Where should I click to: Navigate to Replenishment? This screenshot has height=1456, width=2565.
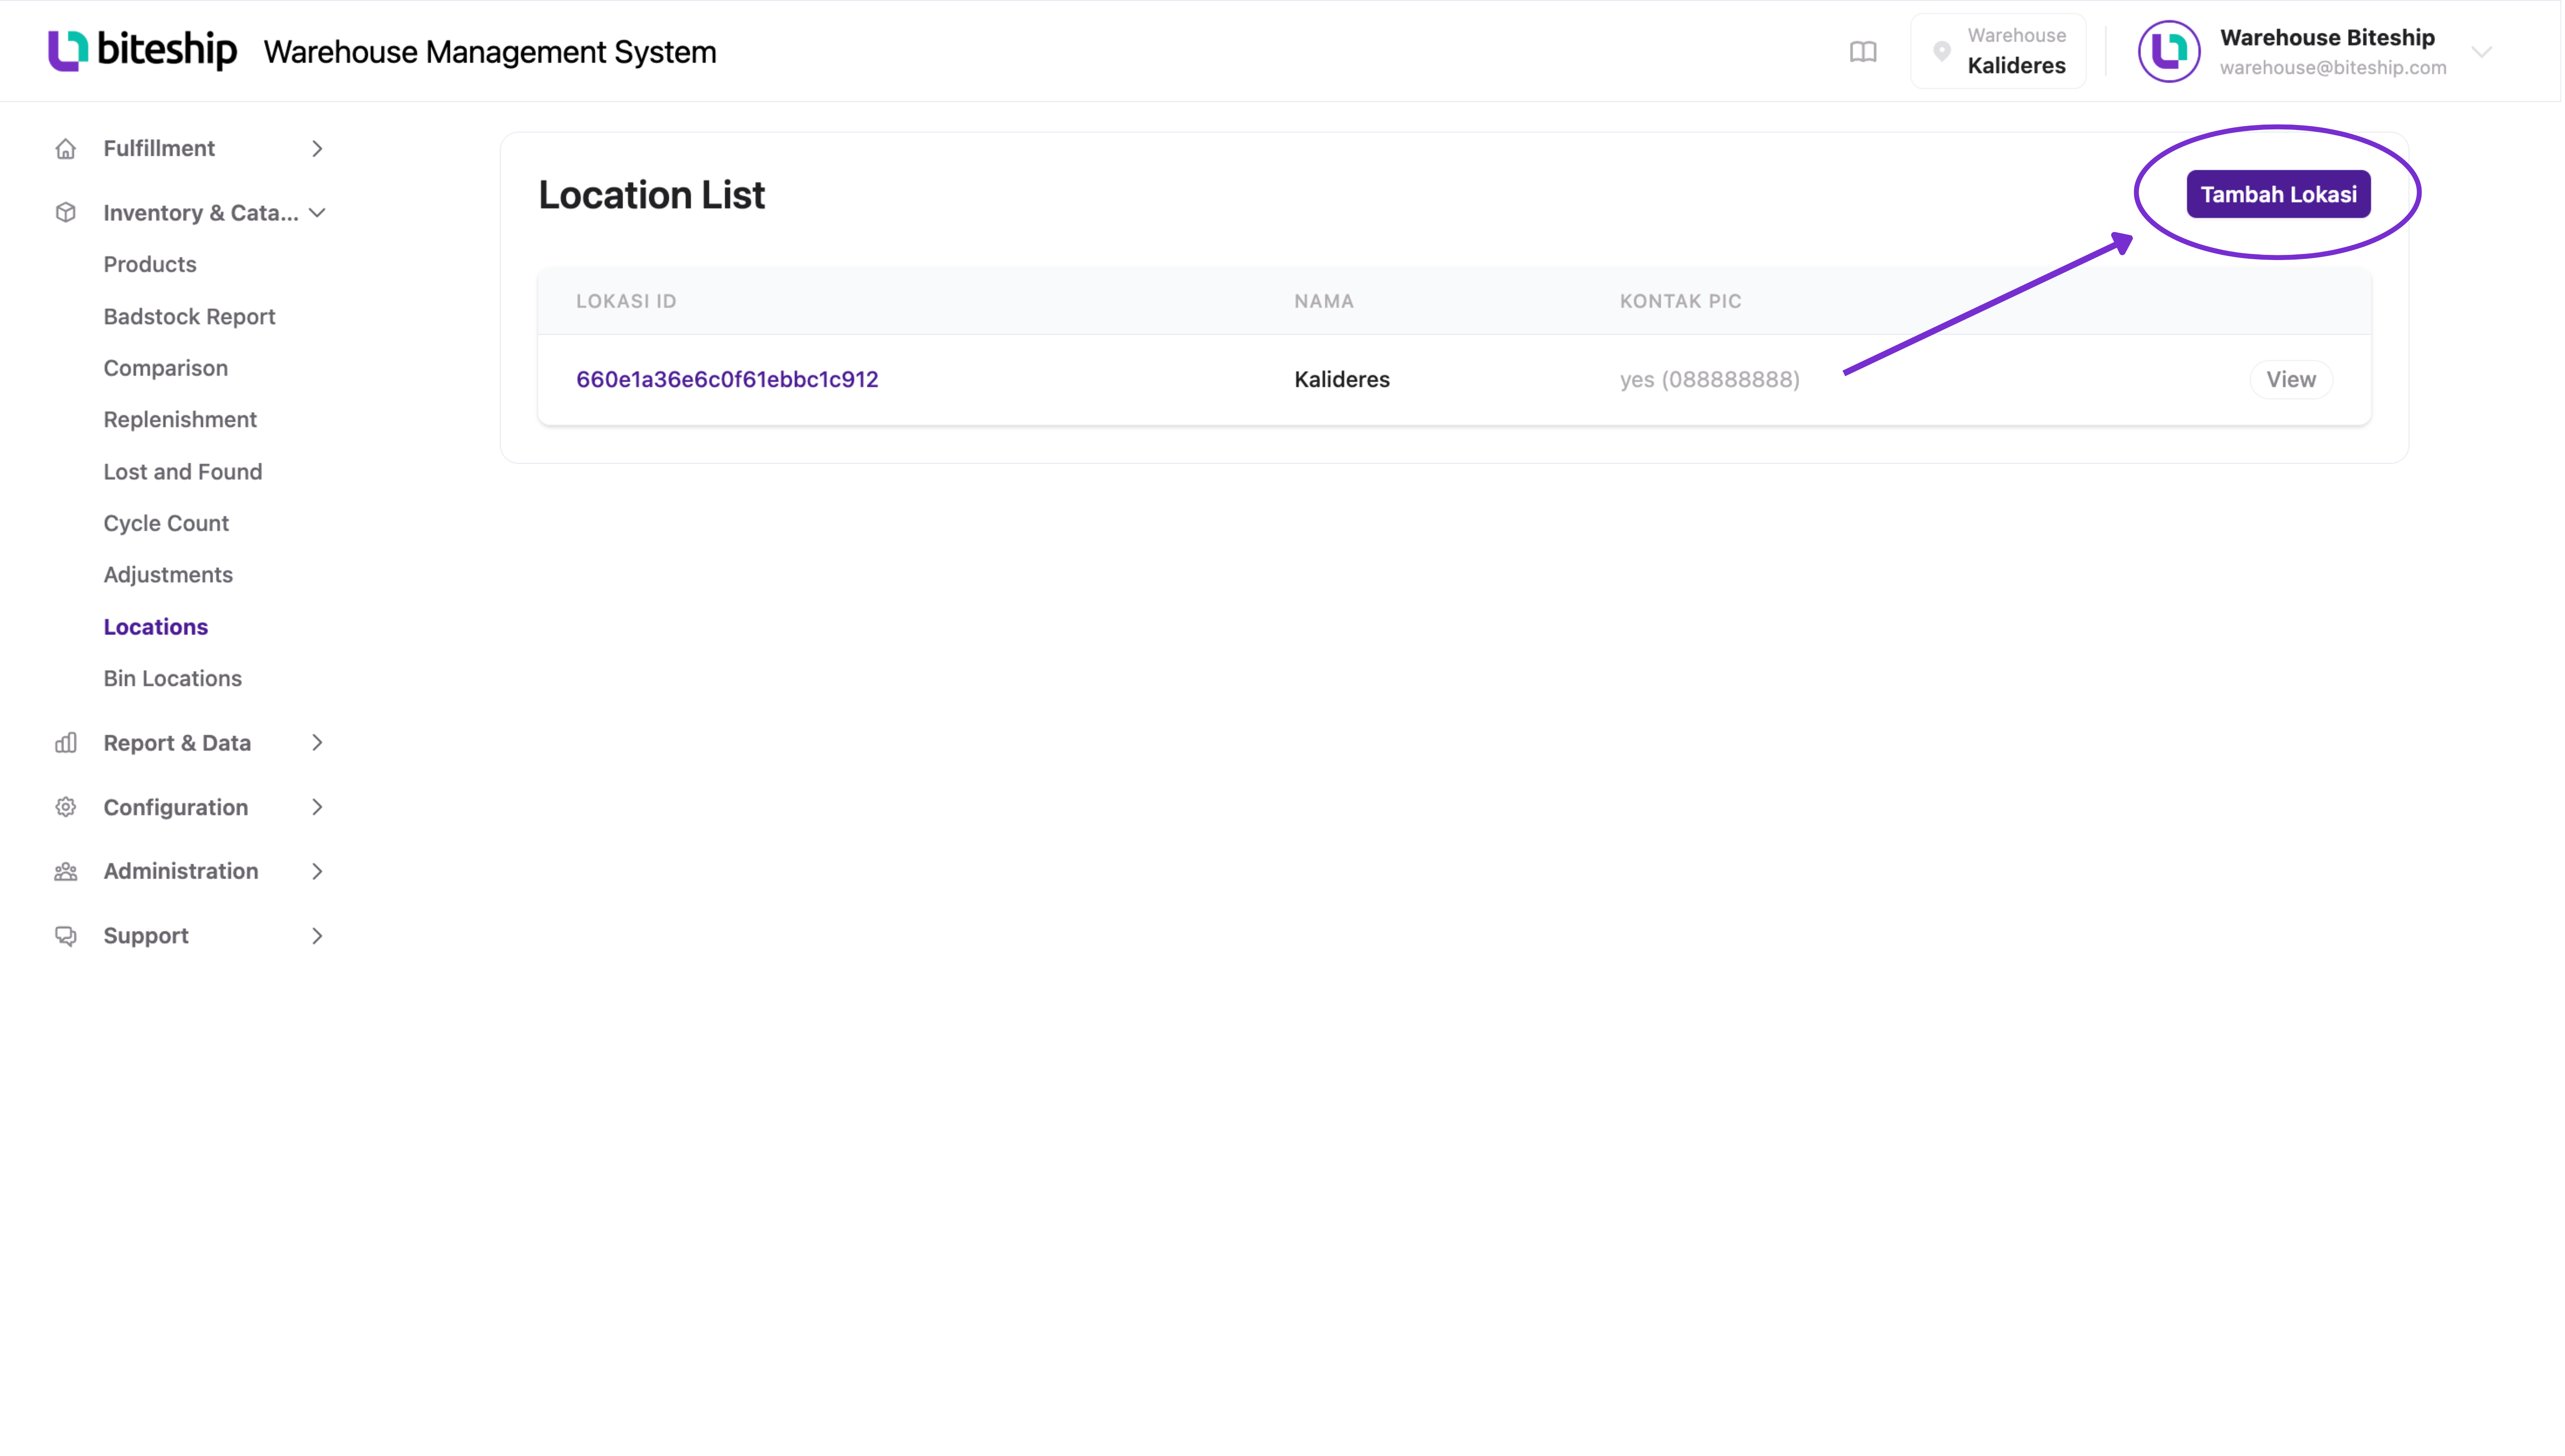[180, 420]
